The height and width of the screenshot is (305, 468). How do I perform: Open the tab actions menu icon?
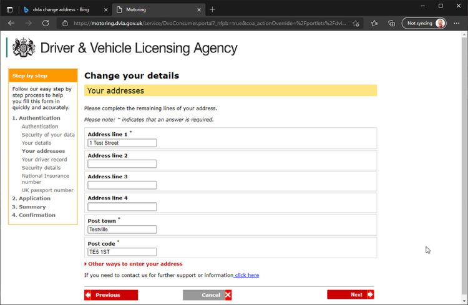click(9, 9)
